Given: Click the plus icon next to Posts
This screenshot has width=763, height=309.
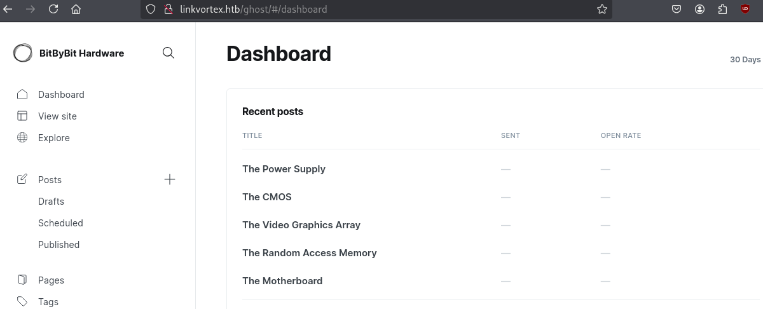Looking at the screenshot, I should pos(170,179).
